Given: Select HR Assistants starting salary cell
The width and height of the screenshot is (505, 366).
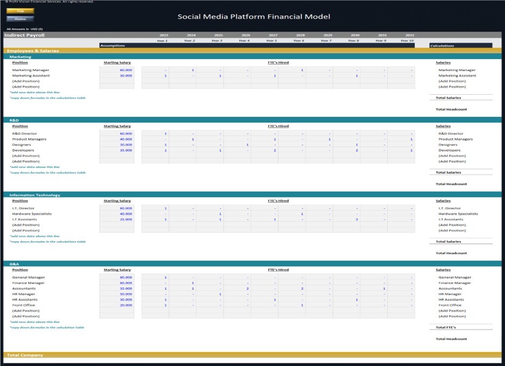Looking at the screenshot, I should (x=117, y=299).
